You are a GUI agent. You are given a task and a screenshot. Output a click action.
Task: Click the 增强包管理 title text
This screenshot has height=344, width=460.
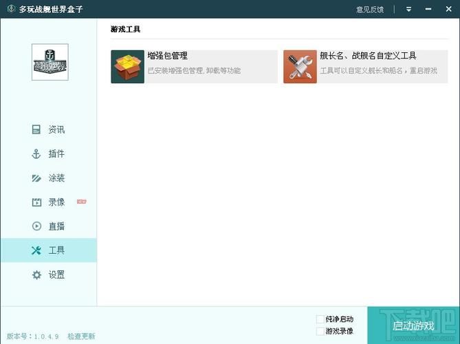168,56
